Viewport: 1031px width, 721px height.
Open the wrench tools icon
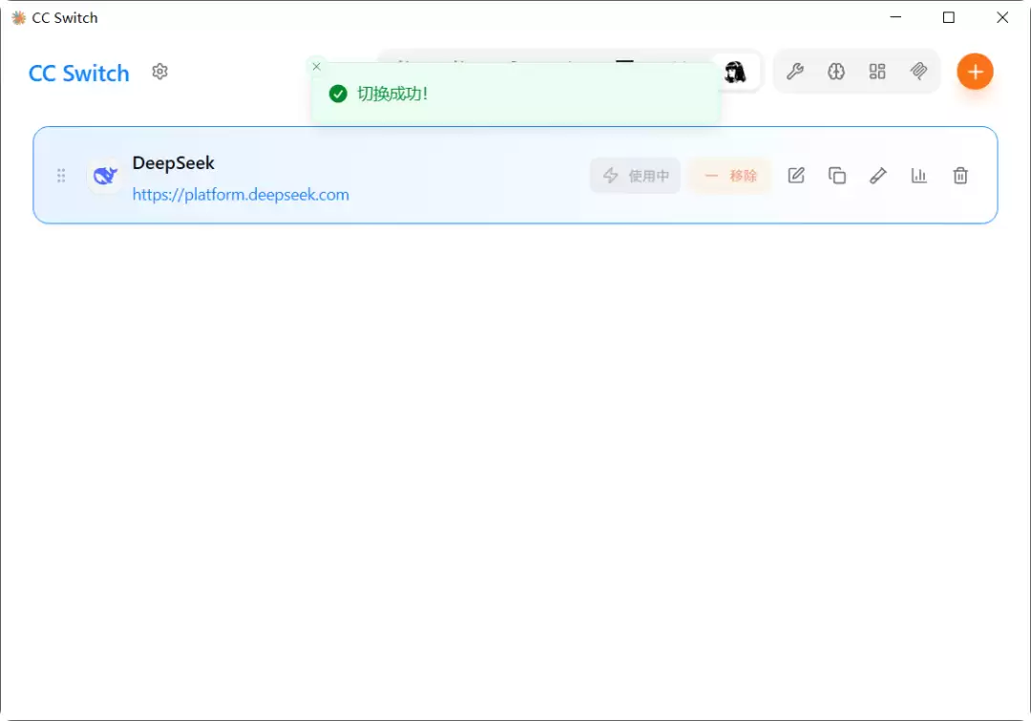click(x=795, y=71)
